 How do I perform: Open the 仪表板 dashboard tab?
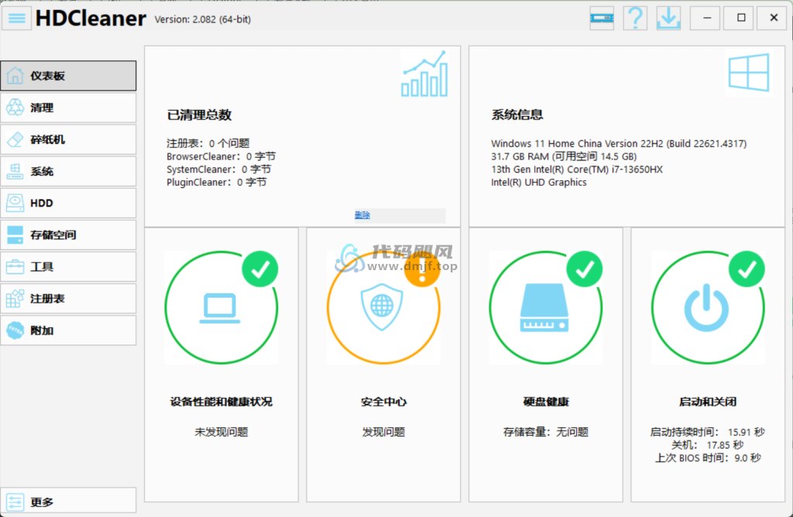point(68,76)
